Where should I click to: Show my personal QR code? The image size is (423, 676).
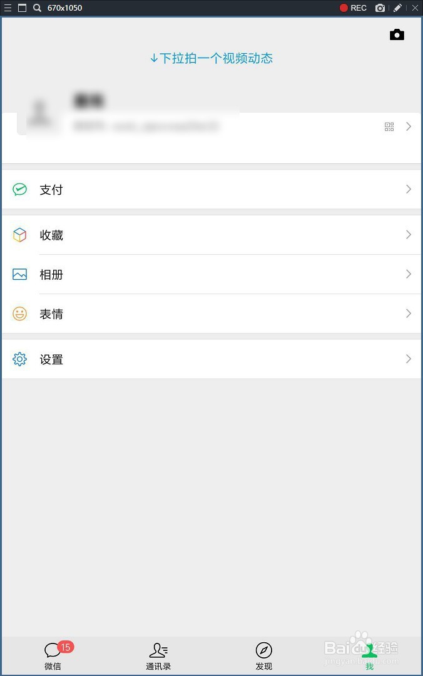click(x=389, y=126)
